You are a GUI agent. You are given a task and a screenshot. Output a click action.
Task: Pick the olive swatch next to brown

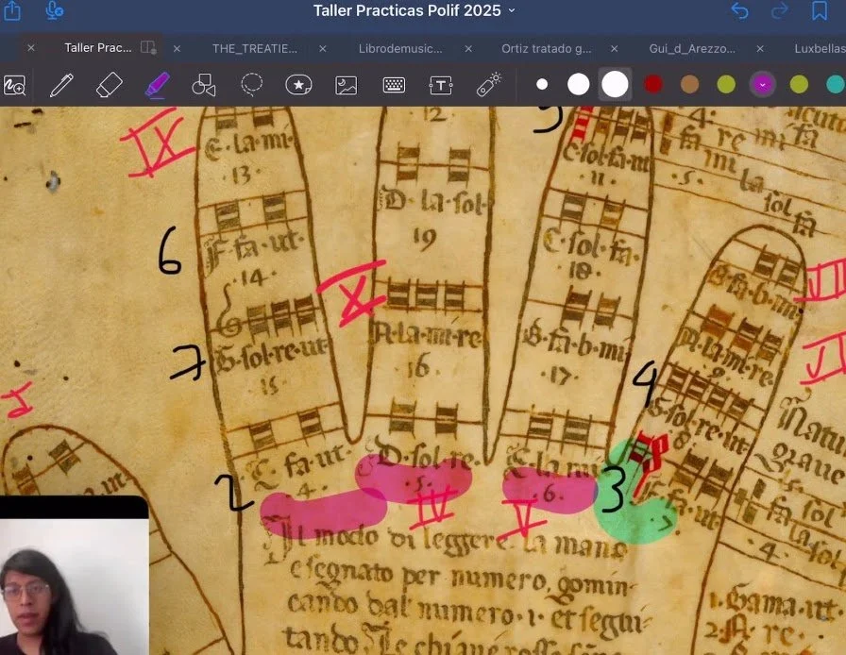pyautogui.click(x=726, y=85)
